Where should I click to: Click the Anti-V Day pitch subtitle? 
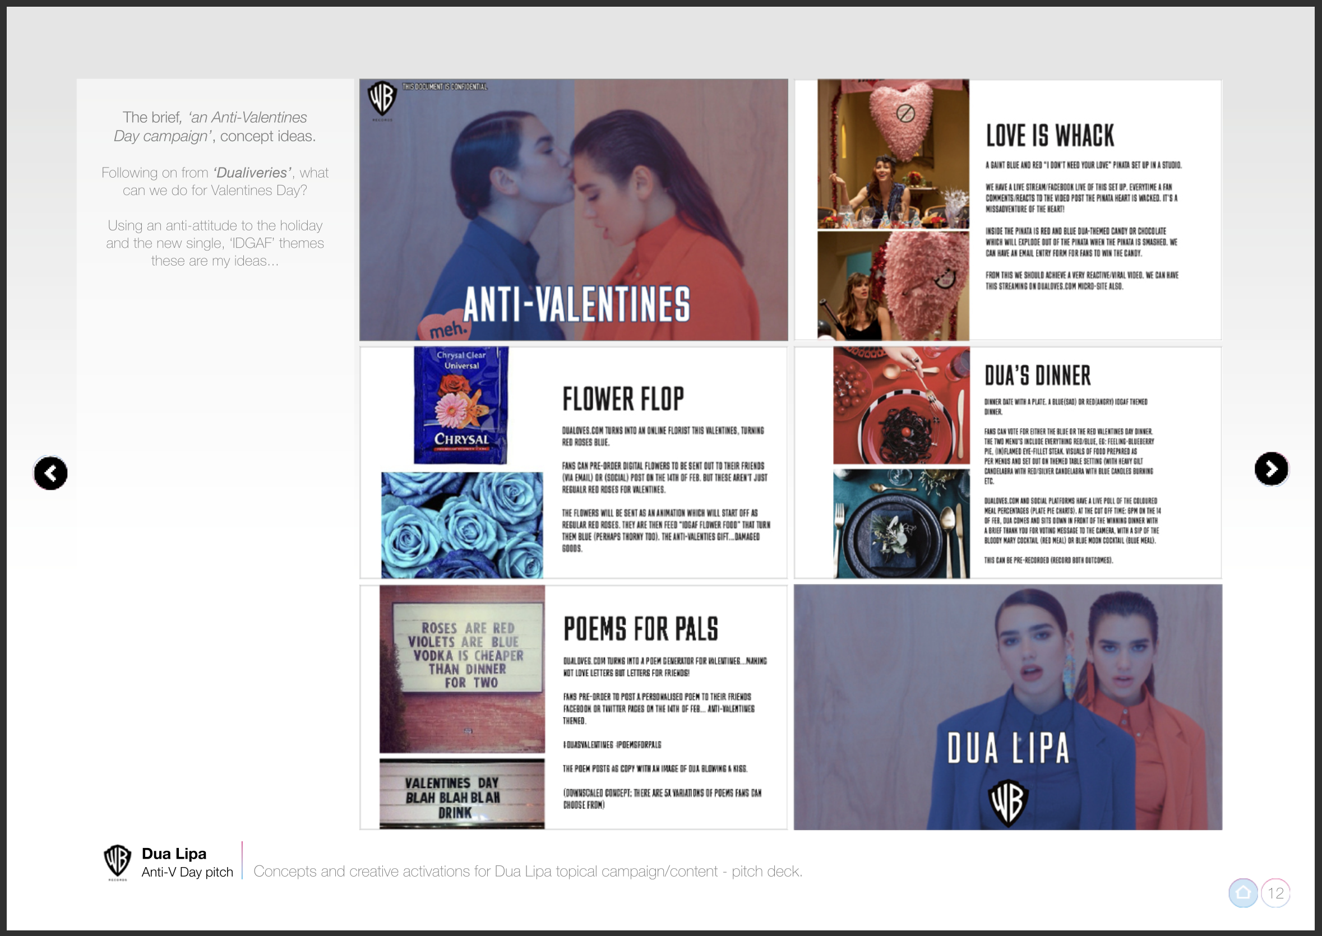(187, 872)
